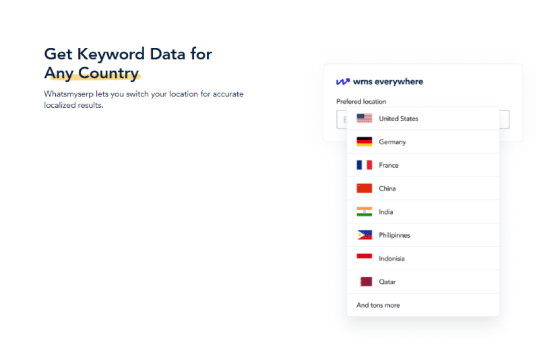Click the Get Keyword Data for heading
Viewport: 539px width, 357px height.
(x=128, y=54)
